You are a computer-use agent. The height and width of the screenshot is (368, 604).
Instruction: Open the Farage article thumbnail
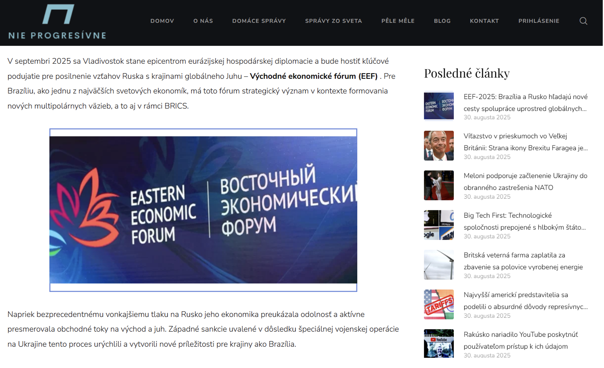tap(440, 146)
